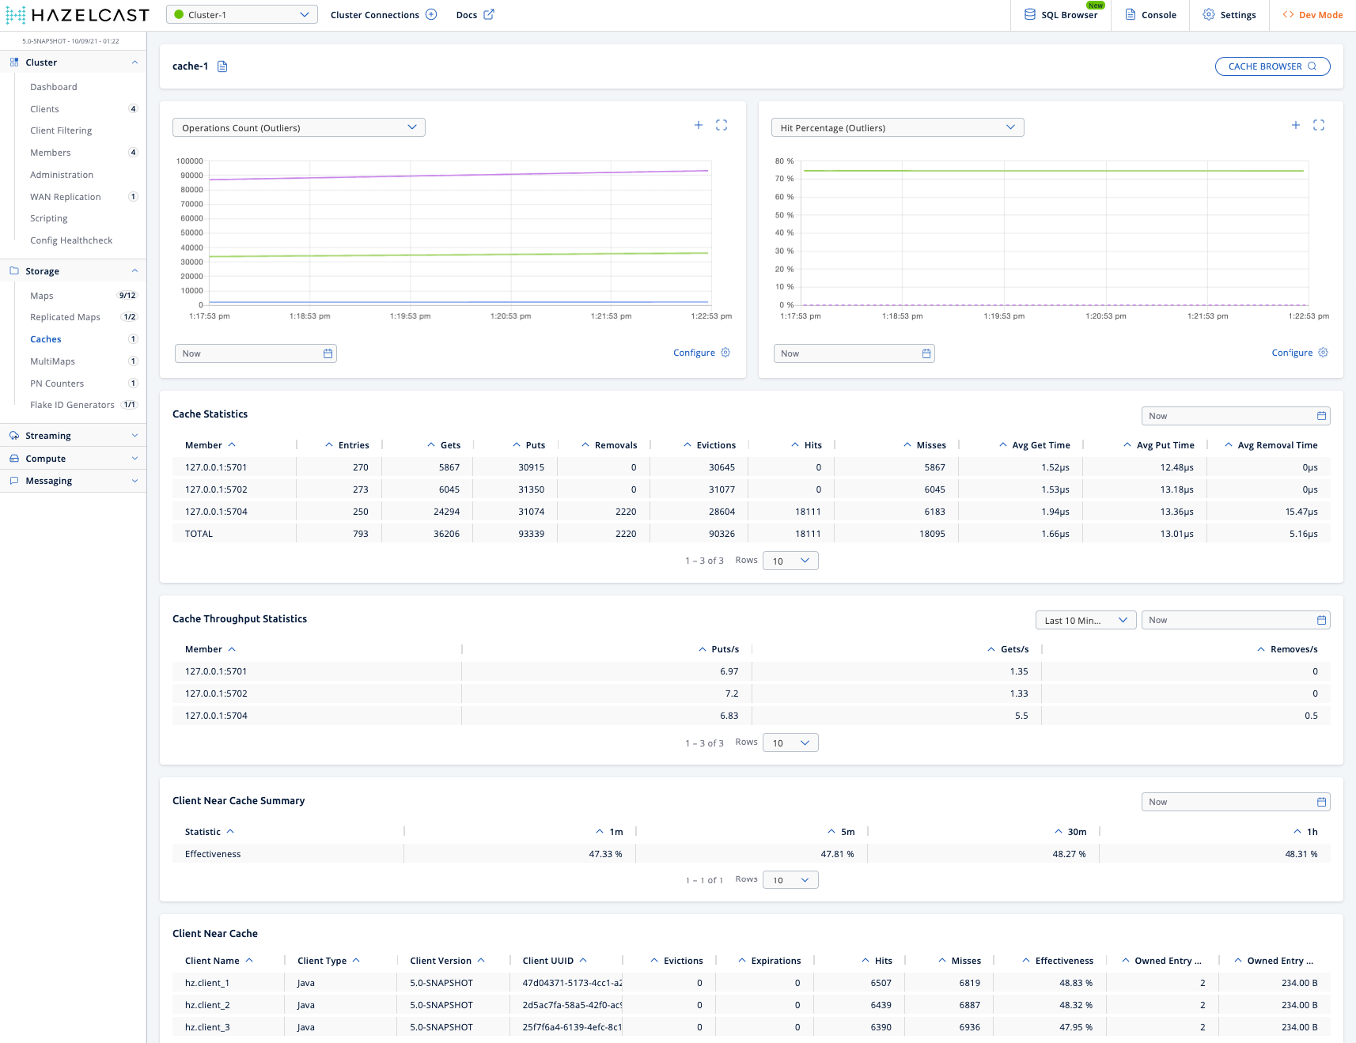
Task: Open the calendar icon in the Cache Statistics date picker
Action: [x=1320, y=415]
